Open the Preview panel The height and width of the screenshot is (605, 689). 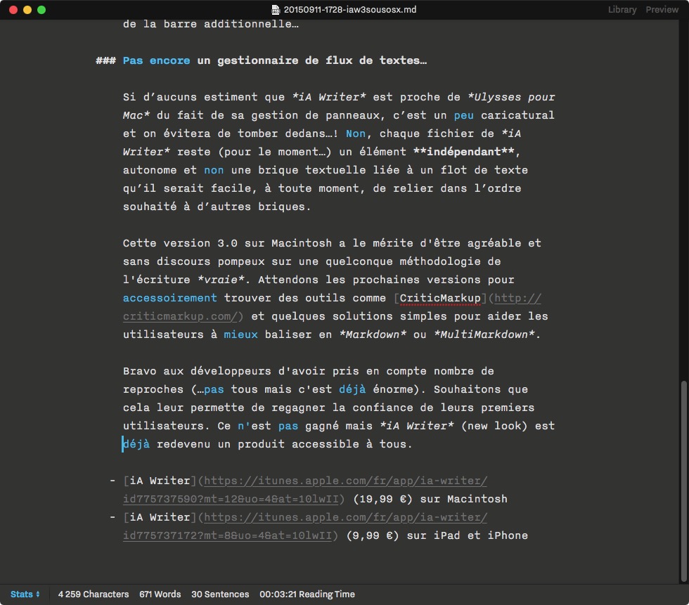point(662,10)
